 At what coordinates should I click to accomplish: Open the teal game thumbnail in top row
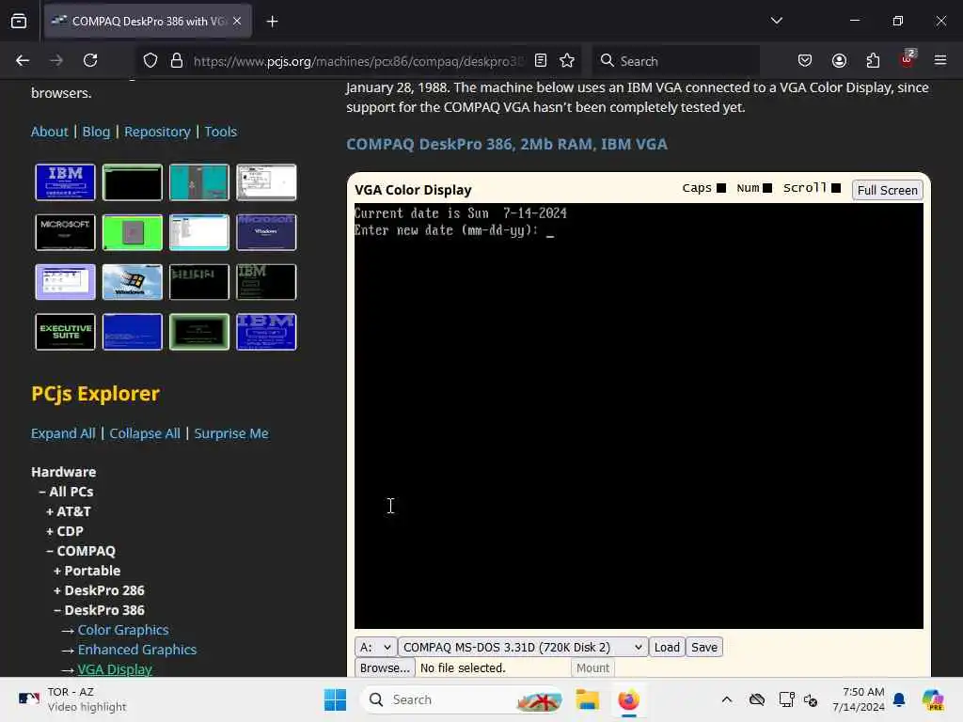point(199,182)
